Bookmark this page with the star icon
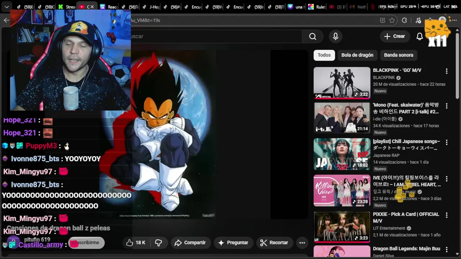 [392, 21]
